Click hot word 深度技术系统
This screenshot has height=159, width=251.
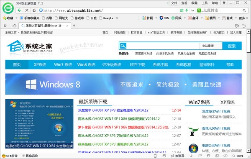(143, 53)
